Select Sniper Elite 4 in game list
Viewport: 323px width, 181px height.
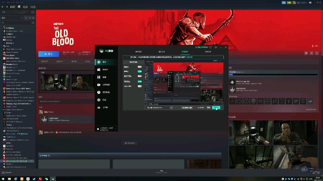11,107
